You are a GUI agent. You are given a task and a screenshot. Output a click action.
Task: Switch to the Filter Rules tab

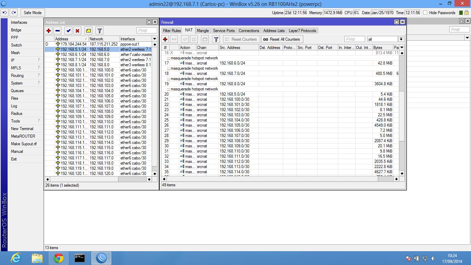point(172,31)
